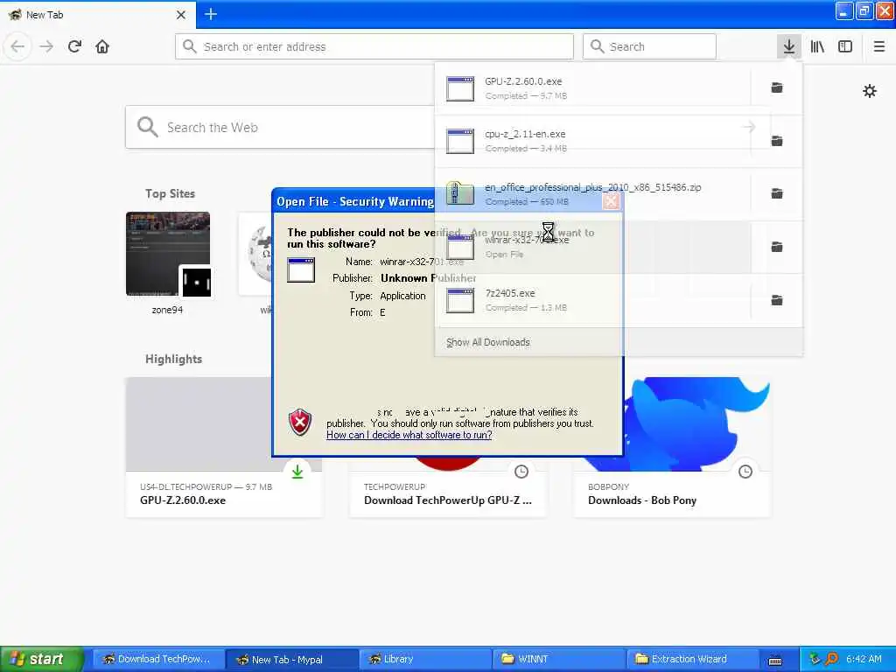Show the Office zip in containing folder
Screen dimensions: 896x672
click(x=777, y=193)
